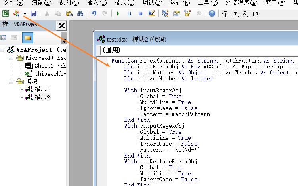Screen dimensions: 298x186
Task: Click View Code icon in project panel
Action: coord(3,38)
